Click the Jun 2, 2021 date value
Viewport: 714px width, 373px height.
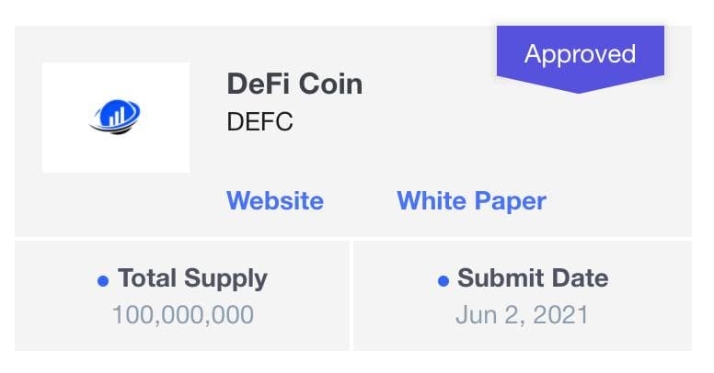coord(522,315)
